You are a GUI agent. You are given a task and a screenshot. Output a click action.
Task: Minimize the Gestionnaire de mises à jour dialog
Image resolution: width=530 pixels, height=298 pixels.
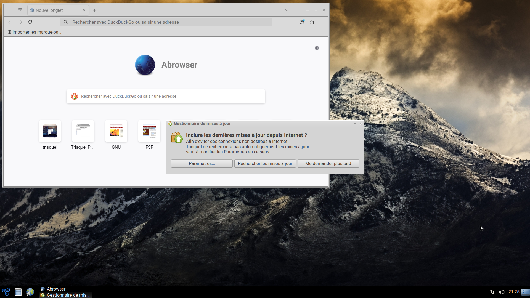click(355, 124)
